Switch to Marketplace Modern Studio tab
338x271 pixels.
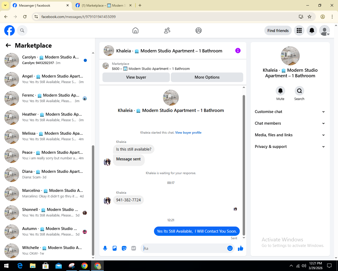104,5
